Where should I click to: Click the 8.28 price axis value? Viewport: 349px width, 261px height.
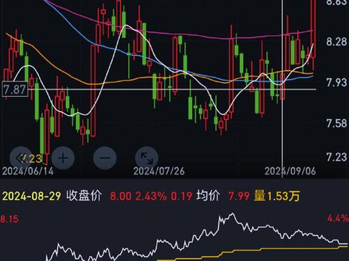(337, 41)
